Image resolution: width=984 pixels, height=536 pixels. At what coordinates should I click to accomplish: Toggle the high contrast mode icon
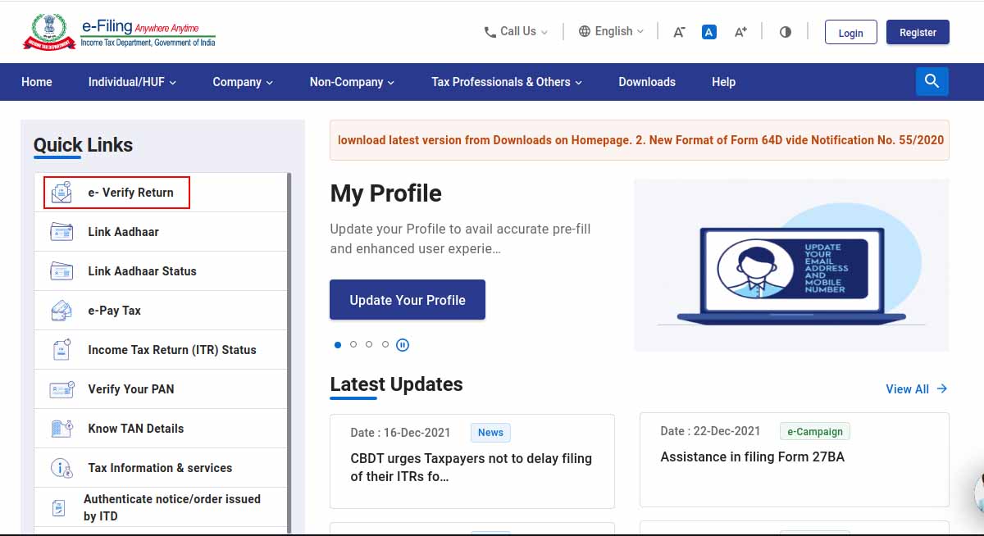click(x=785, y=32)
